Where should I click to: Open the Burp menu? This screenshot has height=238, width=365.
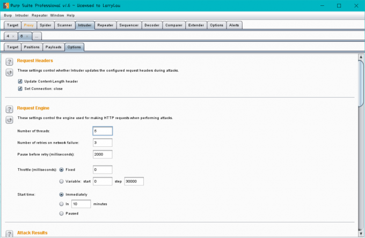coord(8,16)
